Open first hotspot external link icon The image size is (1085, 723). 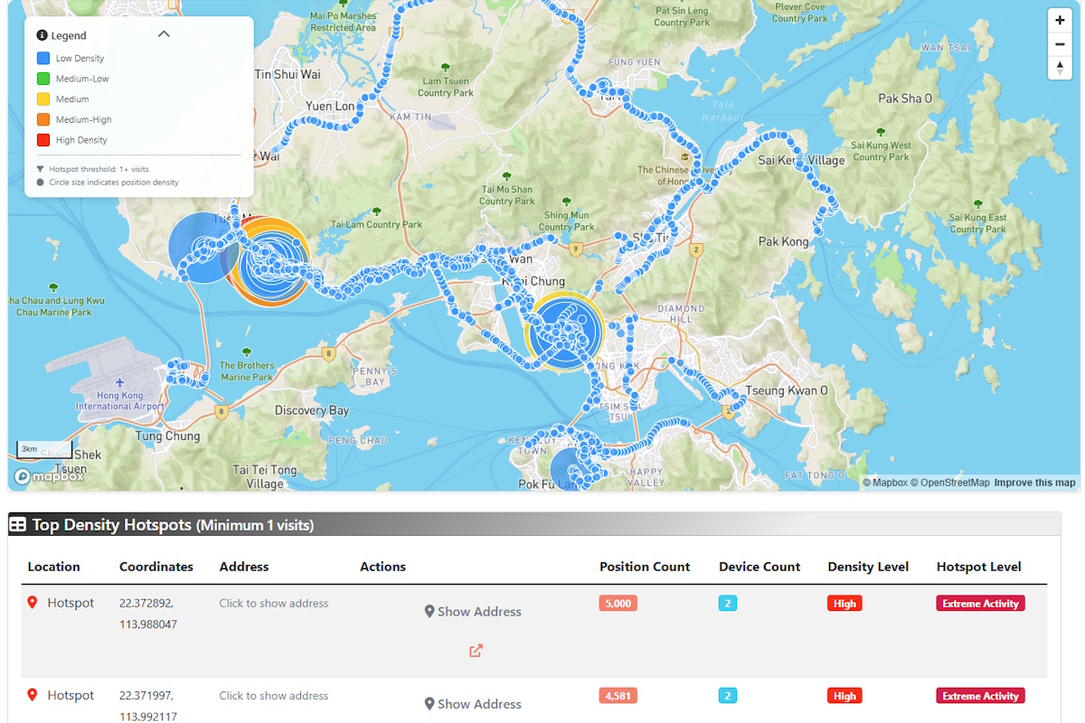pyautogui.click(x=476, y=650)
